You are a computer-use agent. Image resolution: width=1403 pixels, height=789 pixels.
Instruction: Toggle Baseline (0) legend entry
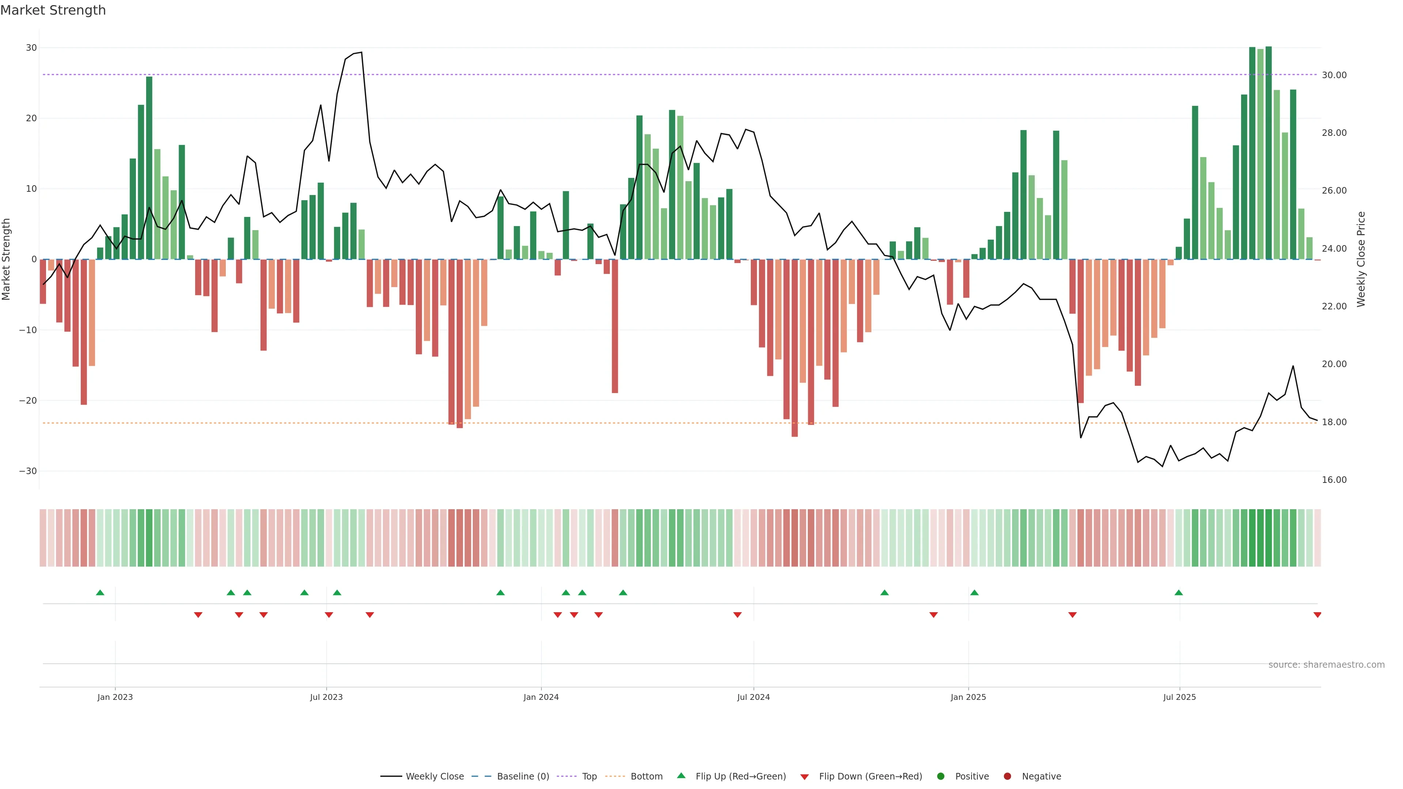tap(522, 776)
